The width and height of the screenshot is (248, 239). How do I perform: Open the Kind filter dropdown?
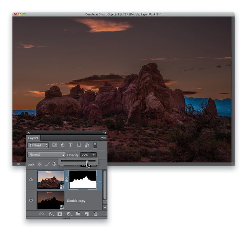38,145
